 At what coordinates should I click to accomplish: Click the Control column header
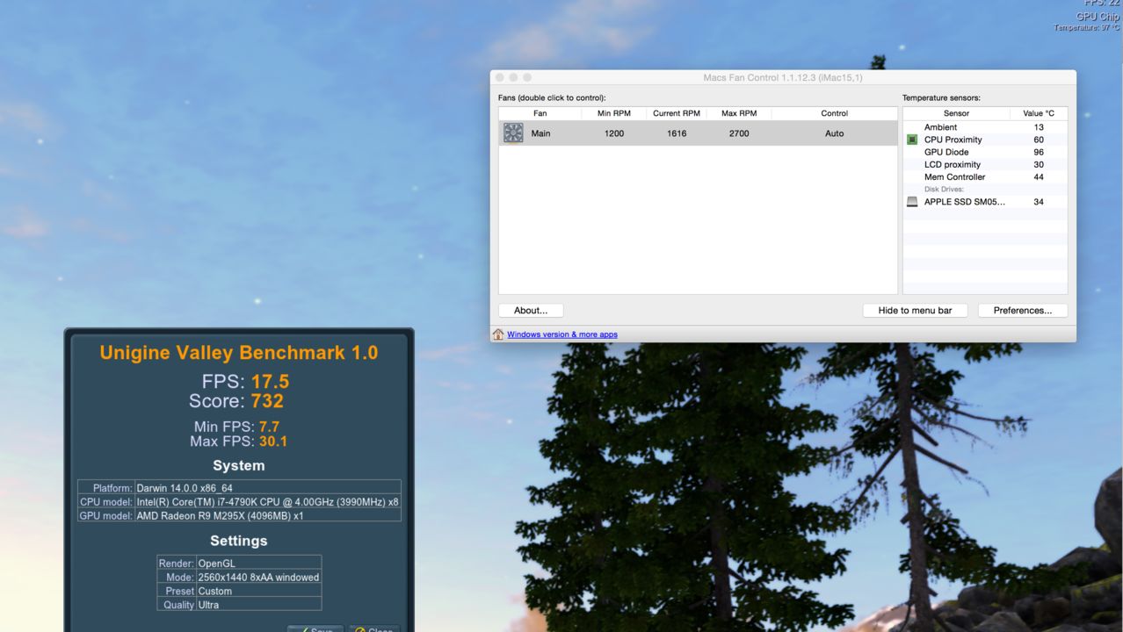coord(834,113)
